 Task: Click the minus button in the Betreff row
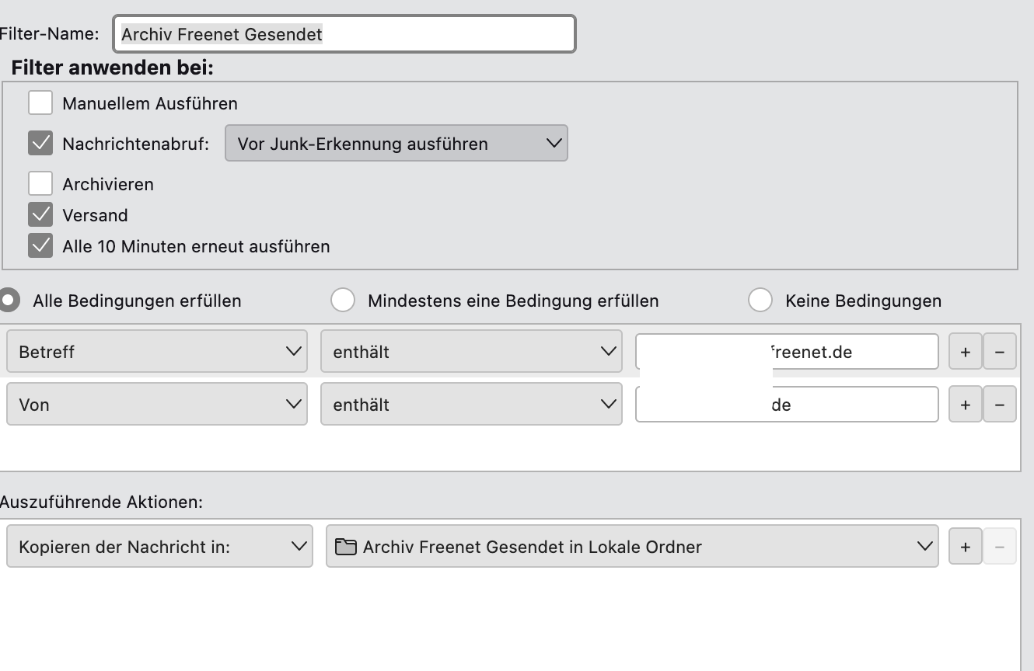coord(999,352)
